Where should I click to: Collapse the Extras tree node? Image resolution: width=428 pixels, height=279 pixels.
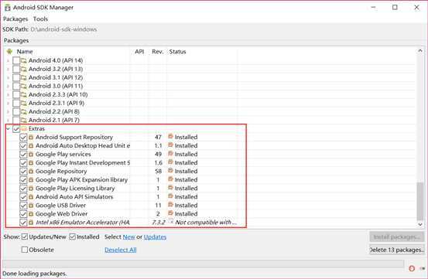(x=8, y=128)
